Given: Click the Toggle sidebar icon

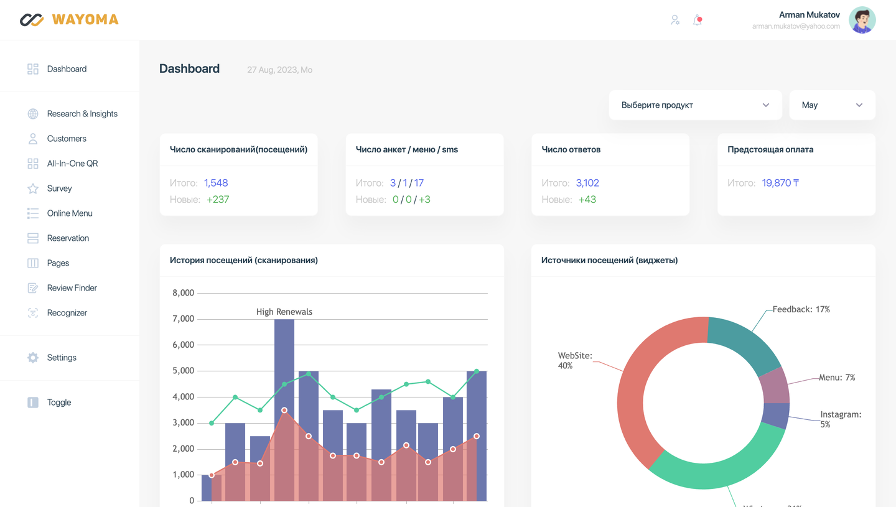Looking at the screenshot, I should [33, 402].
